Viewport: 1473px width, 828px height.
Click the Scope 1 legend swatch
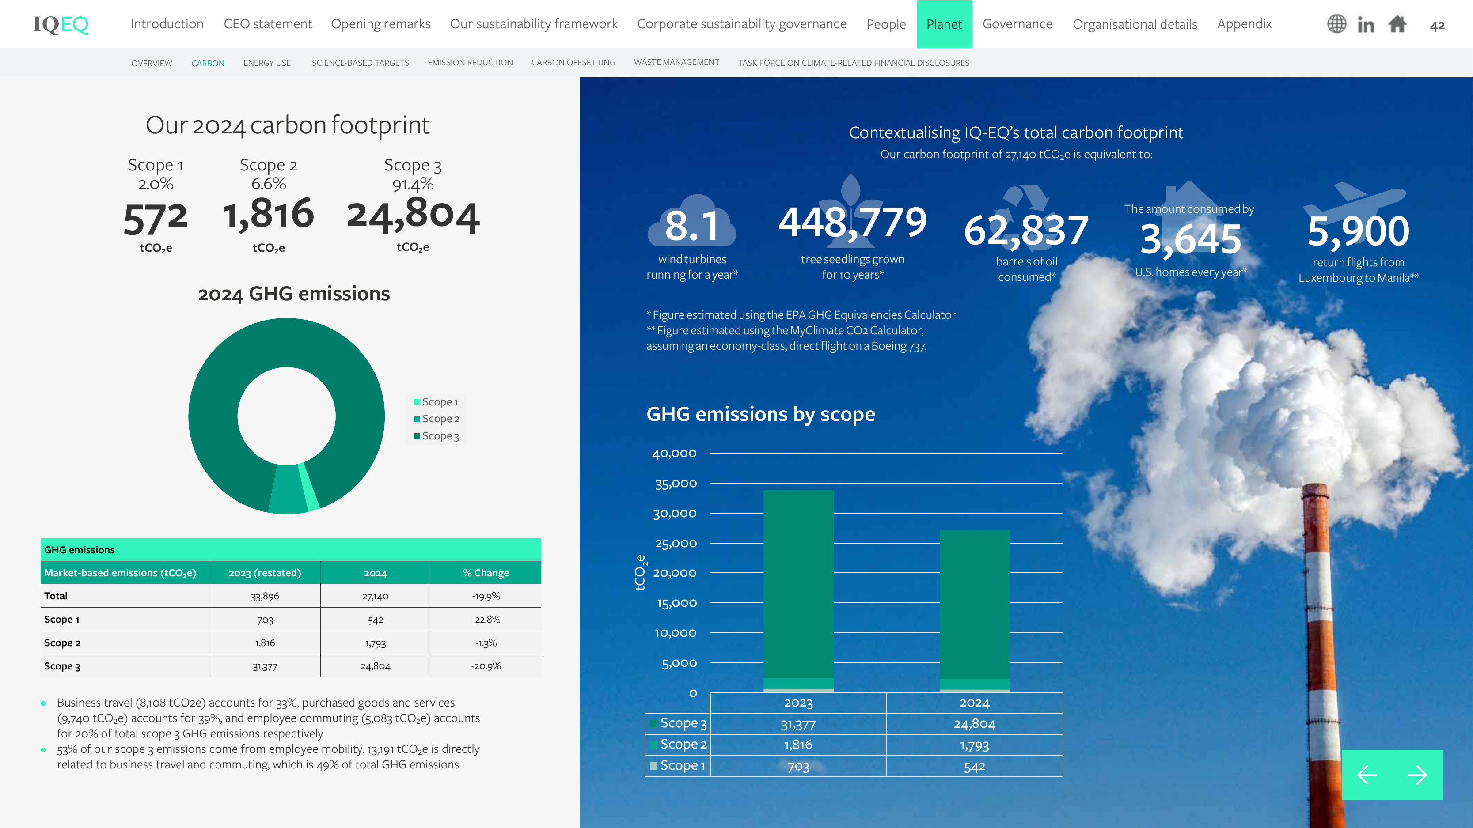point(417,402)
